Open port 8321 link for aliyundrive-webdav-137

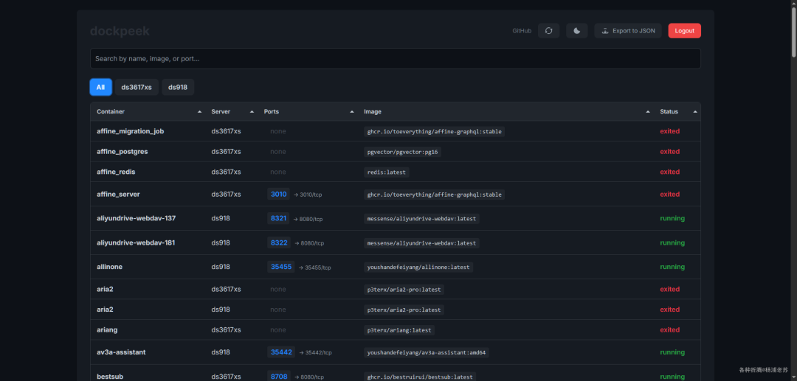point(278,218)
